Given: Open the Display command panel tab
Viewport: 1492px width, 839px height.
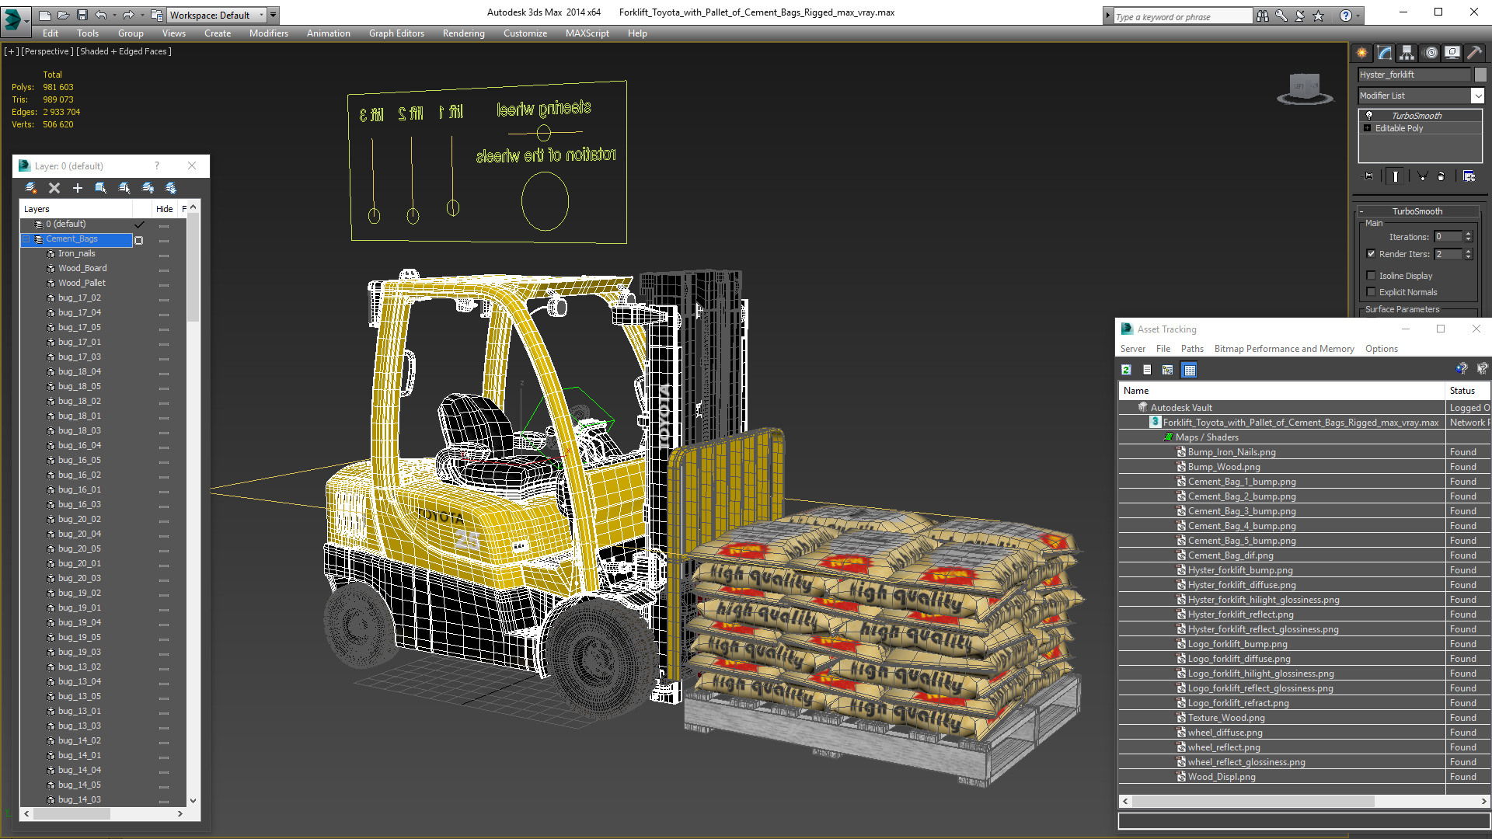Looking at the screenshot, I should 1452,53.
